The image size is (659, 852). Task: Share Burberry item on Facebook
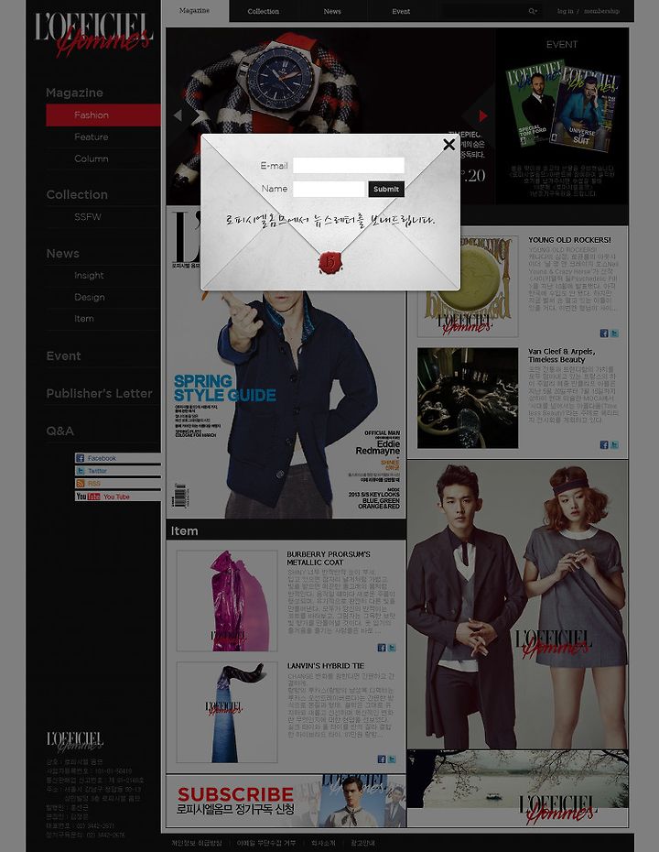point(382,648)
